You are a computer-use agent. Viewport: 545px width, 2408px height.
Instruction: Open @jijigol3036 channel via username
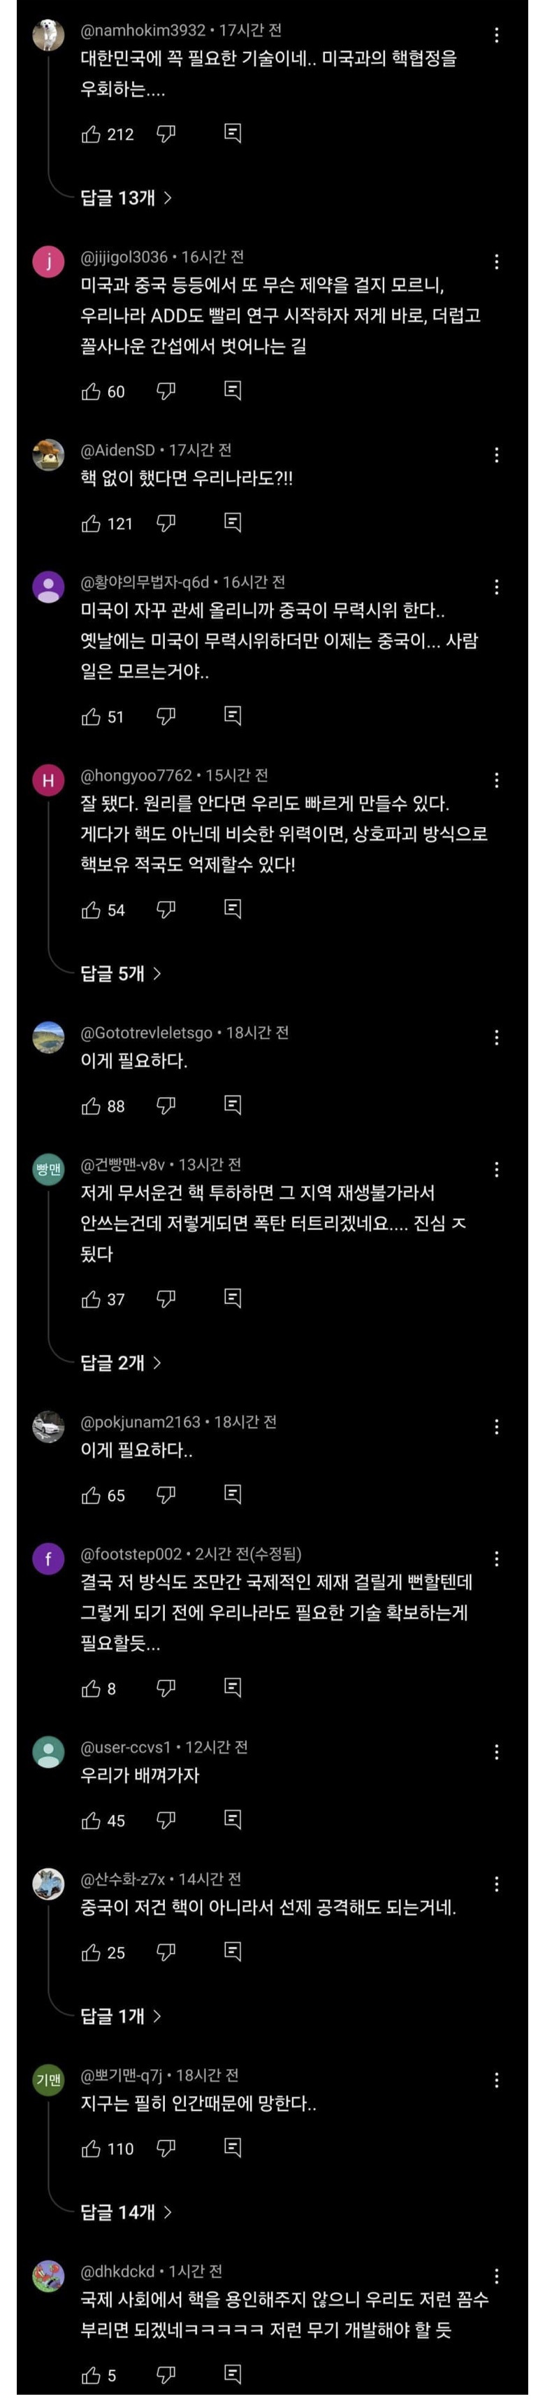click(124, 257)
